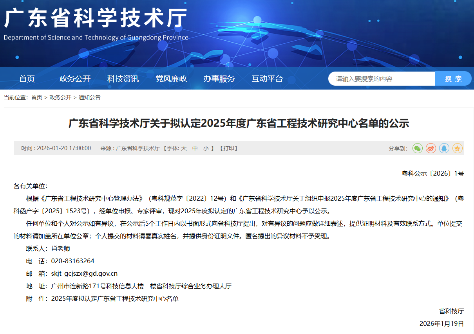Open the 办事服务 menu

pos(219,78)
